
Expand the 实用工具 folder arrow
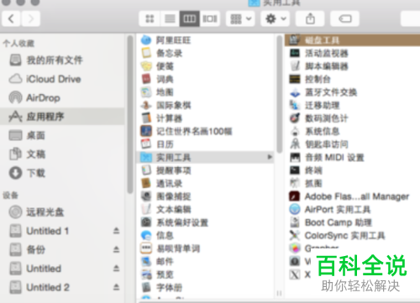(x=270, y=157)
